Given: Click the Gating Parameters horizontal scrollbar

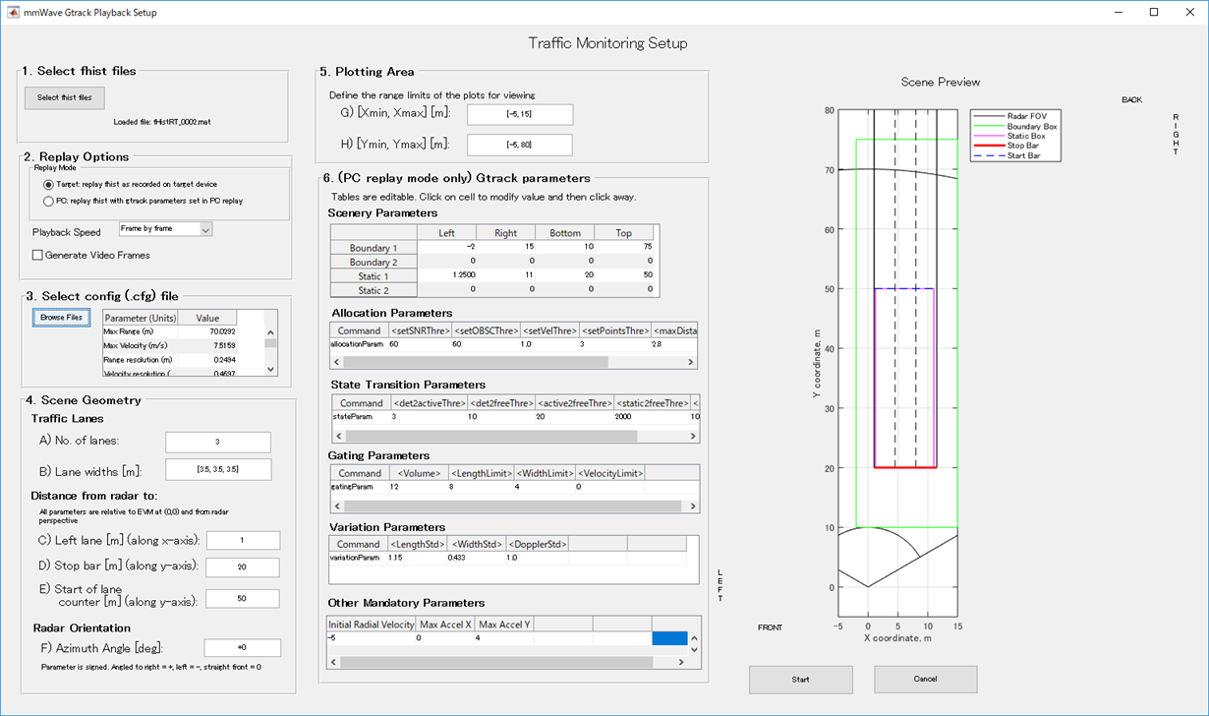Looking at the screenshot, I should point(514,506).
